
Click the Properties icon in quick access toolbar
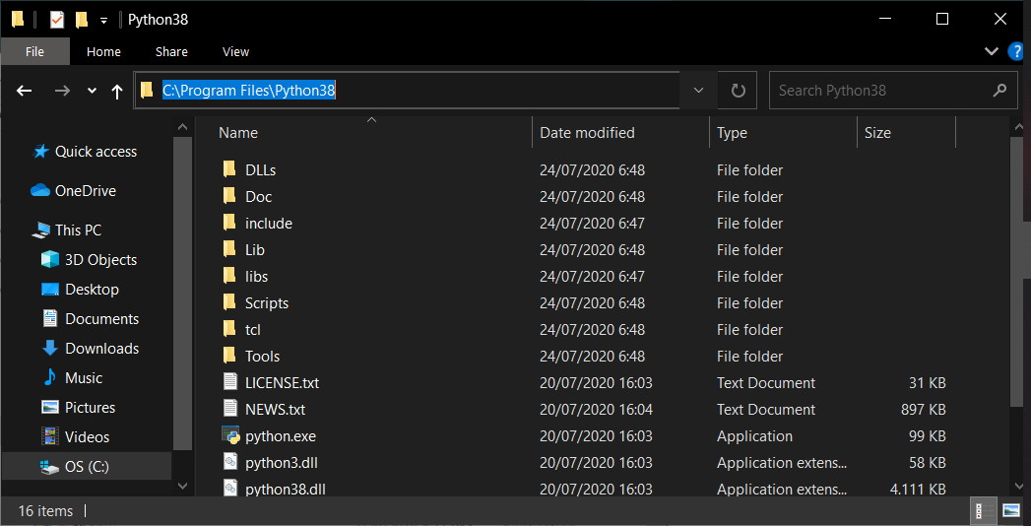pos(57,20)
